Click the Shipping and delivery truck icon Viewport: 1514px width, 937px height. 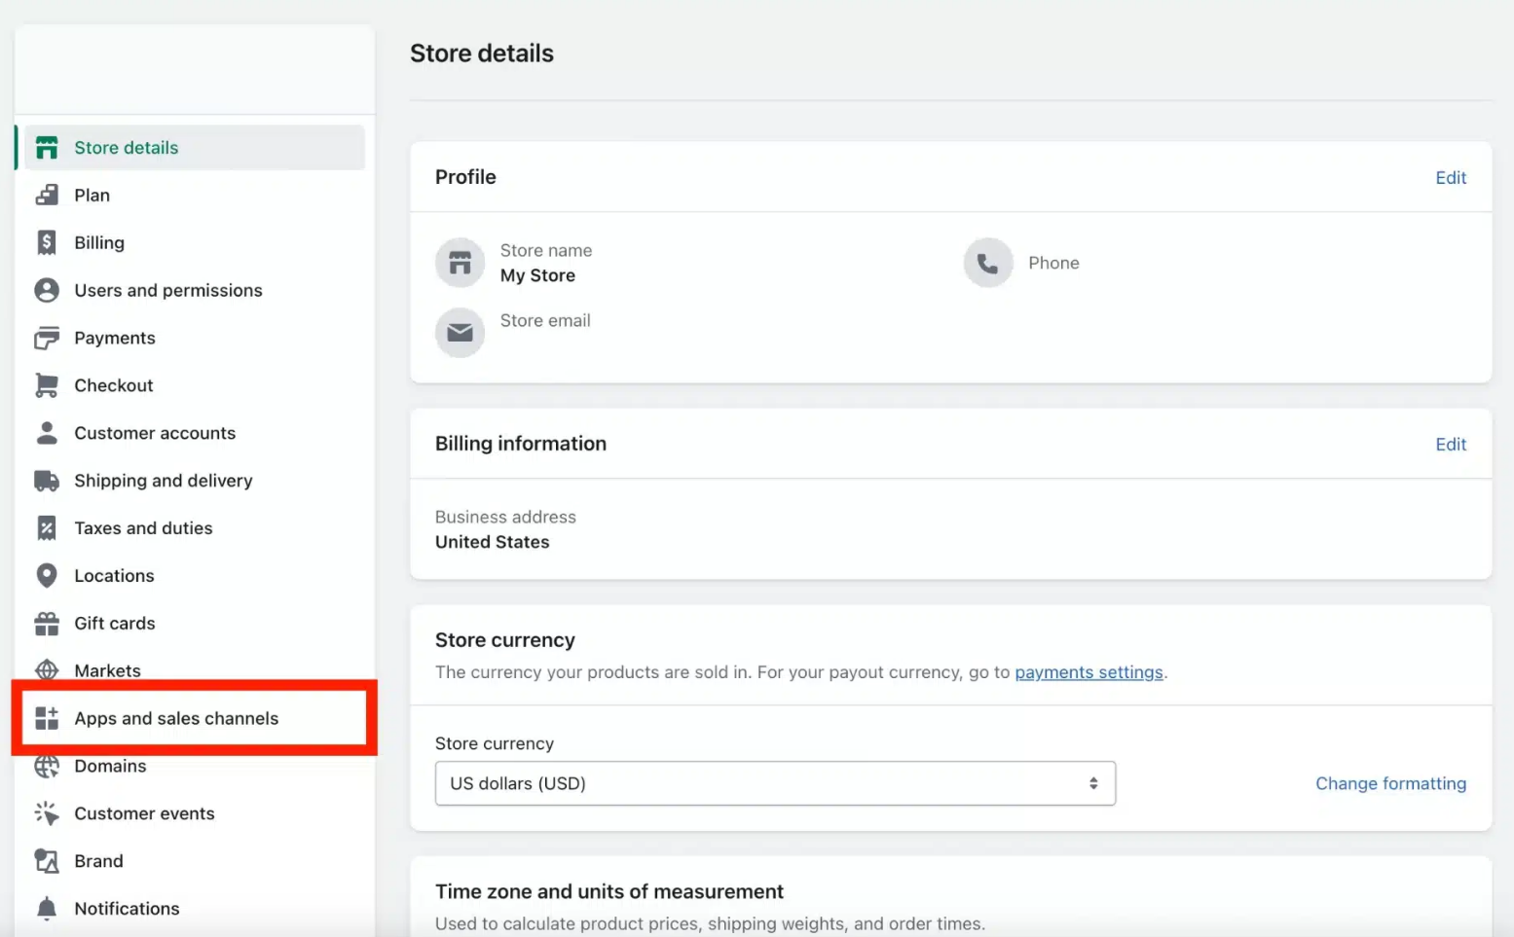[47, 481]
